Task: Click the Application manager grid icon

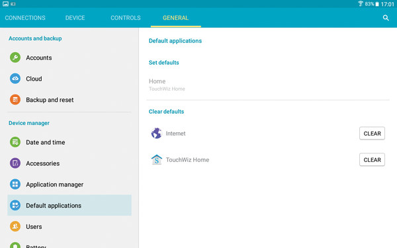Action: (x=15, y=185)
